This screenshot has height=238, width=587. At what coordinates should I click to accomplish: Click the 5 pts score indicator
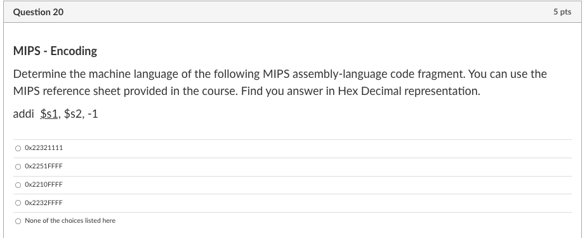[562, 12]
